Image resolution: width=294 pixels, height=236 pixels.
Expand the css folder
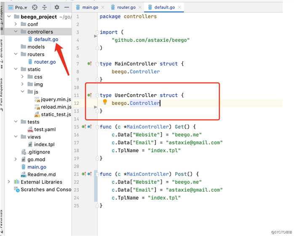[x=22, y=77]
